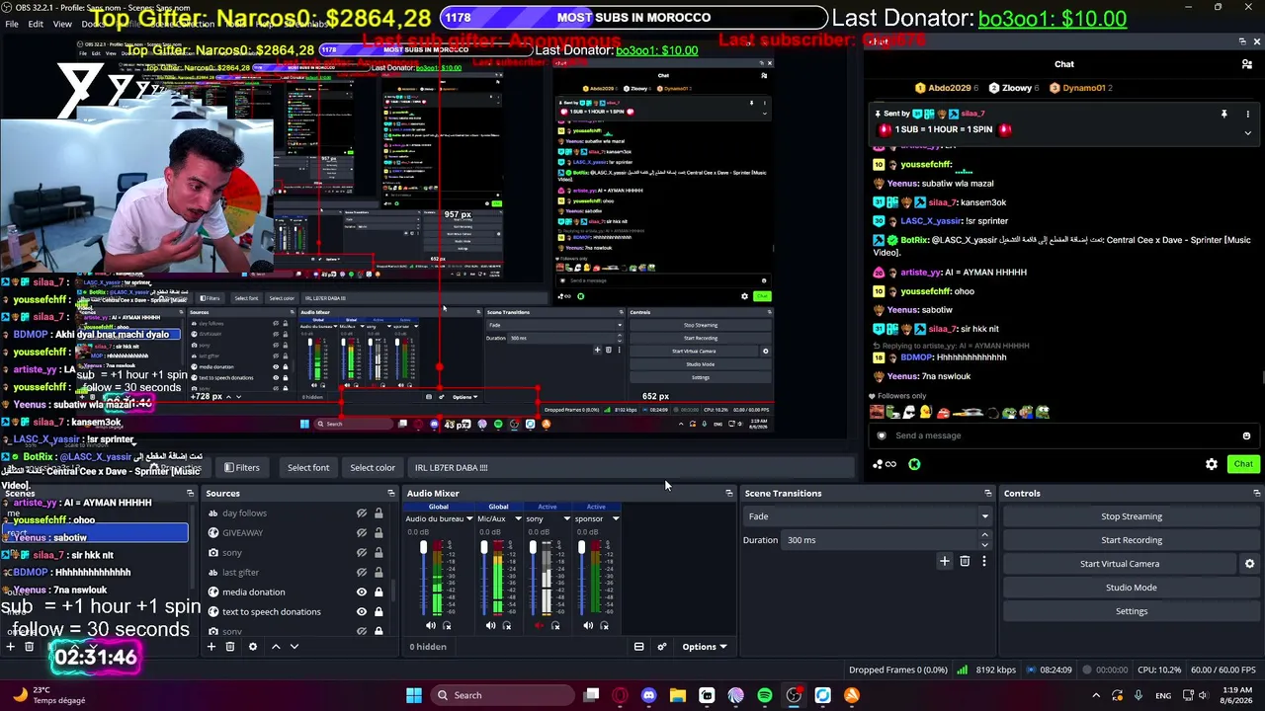The height and width of the screenshot is (711, 1265).
Task: Mute the sponsor audio channel
Action: (x=588, y=625)
